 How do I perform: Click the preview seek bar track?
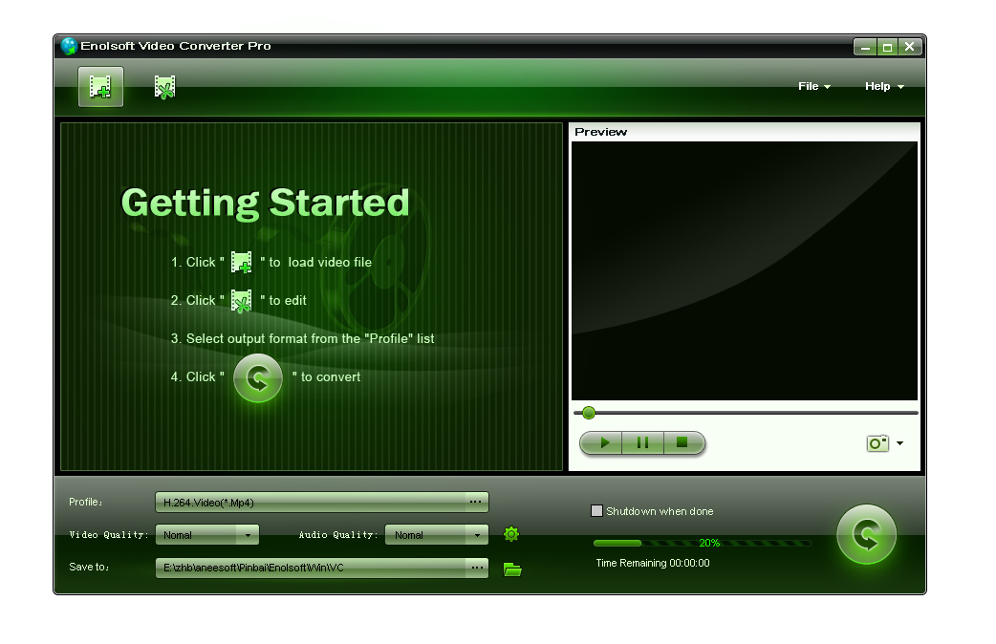tap(746, 413)
